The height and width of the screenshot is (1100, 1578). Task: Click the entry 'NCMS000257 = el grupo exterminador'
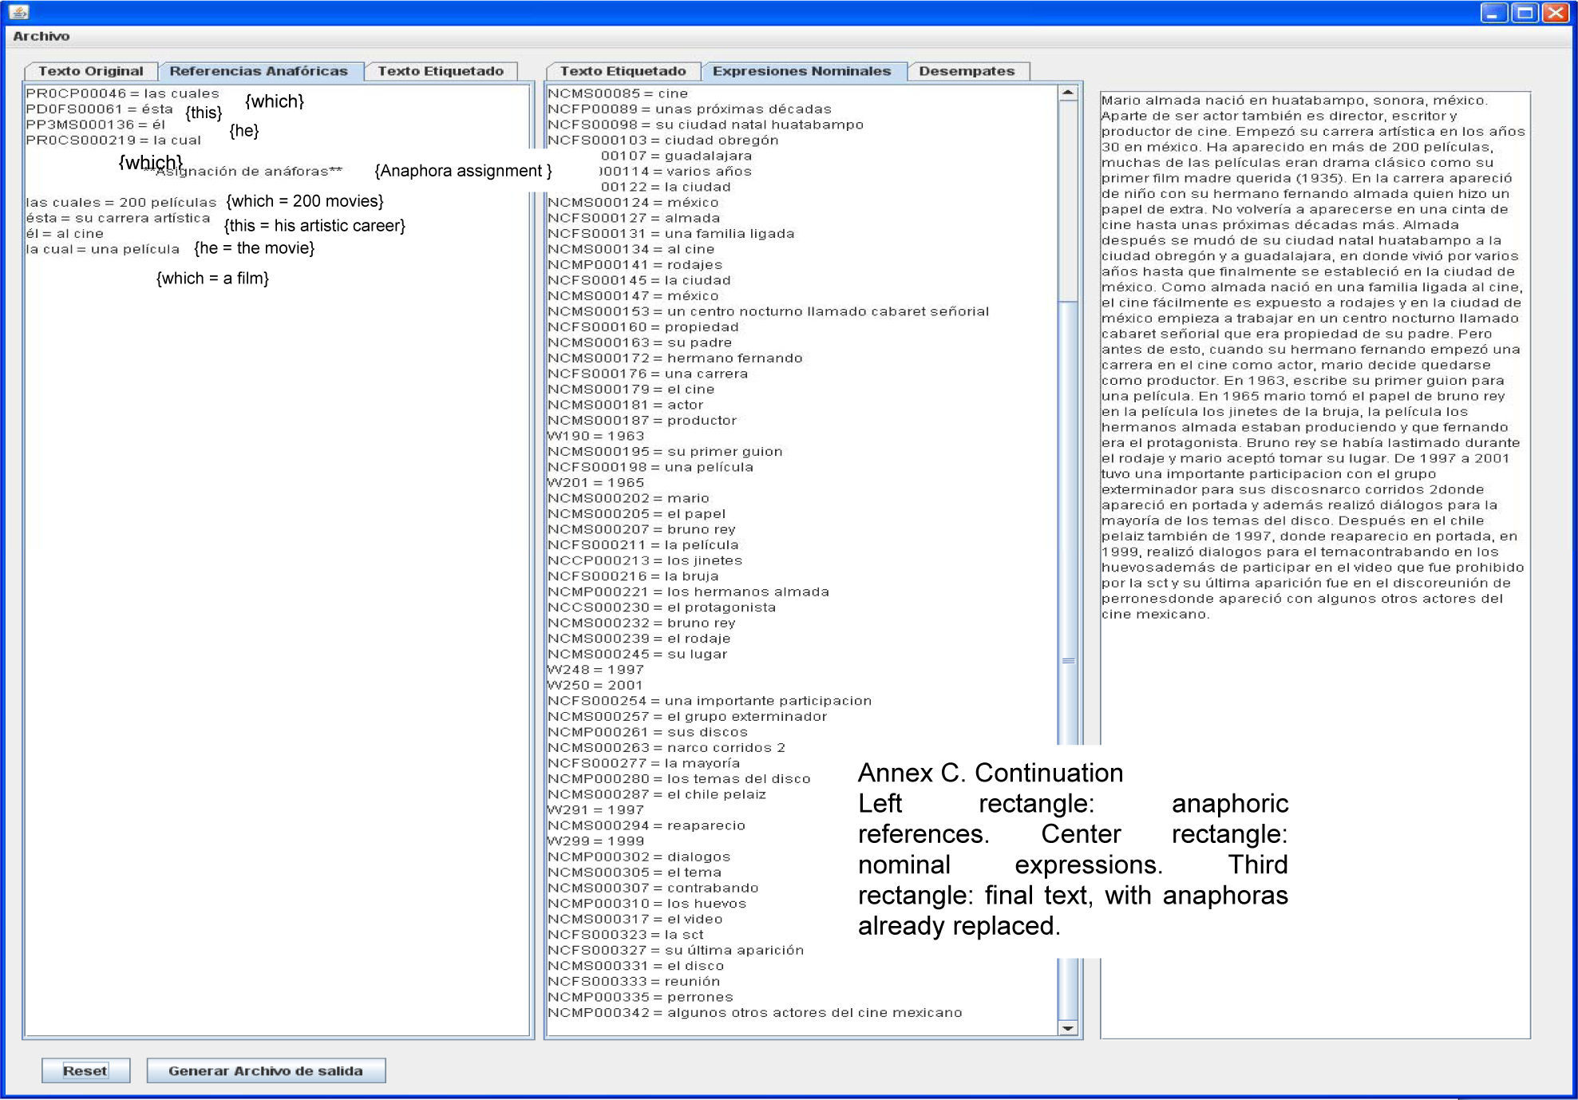(687, 717)
